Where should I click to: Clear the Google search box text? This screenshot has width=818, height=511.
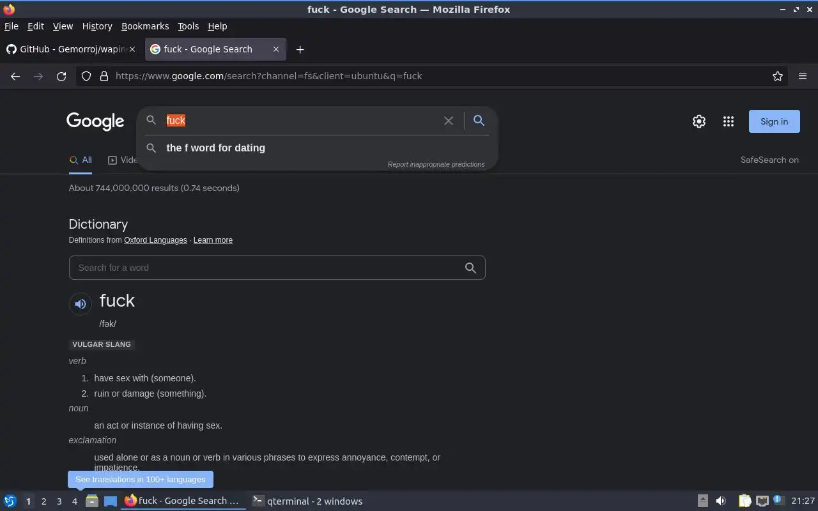(x=449, y=120)
